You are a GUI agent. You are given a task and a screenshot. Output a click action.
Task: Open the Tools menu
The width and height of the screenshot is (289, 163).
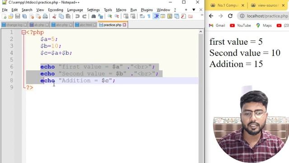coord(108,10)
